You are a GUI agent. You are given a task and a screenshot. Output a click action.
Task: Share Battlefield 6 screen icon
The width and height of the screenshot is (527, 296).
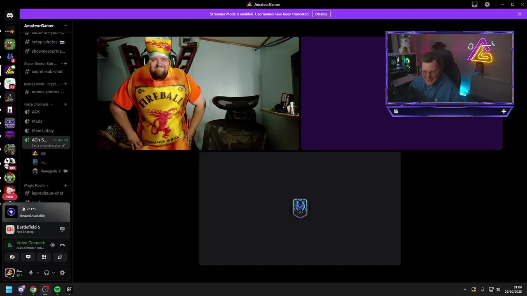click(62, 229)
